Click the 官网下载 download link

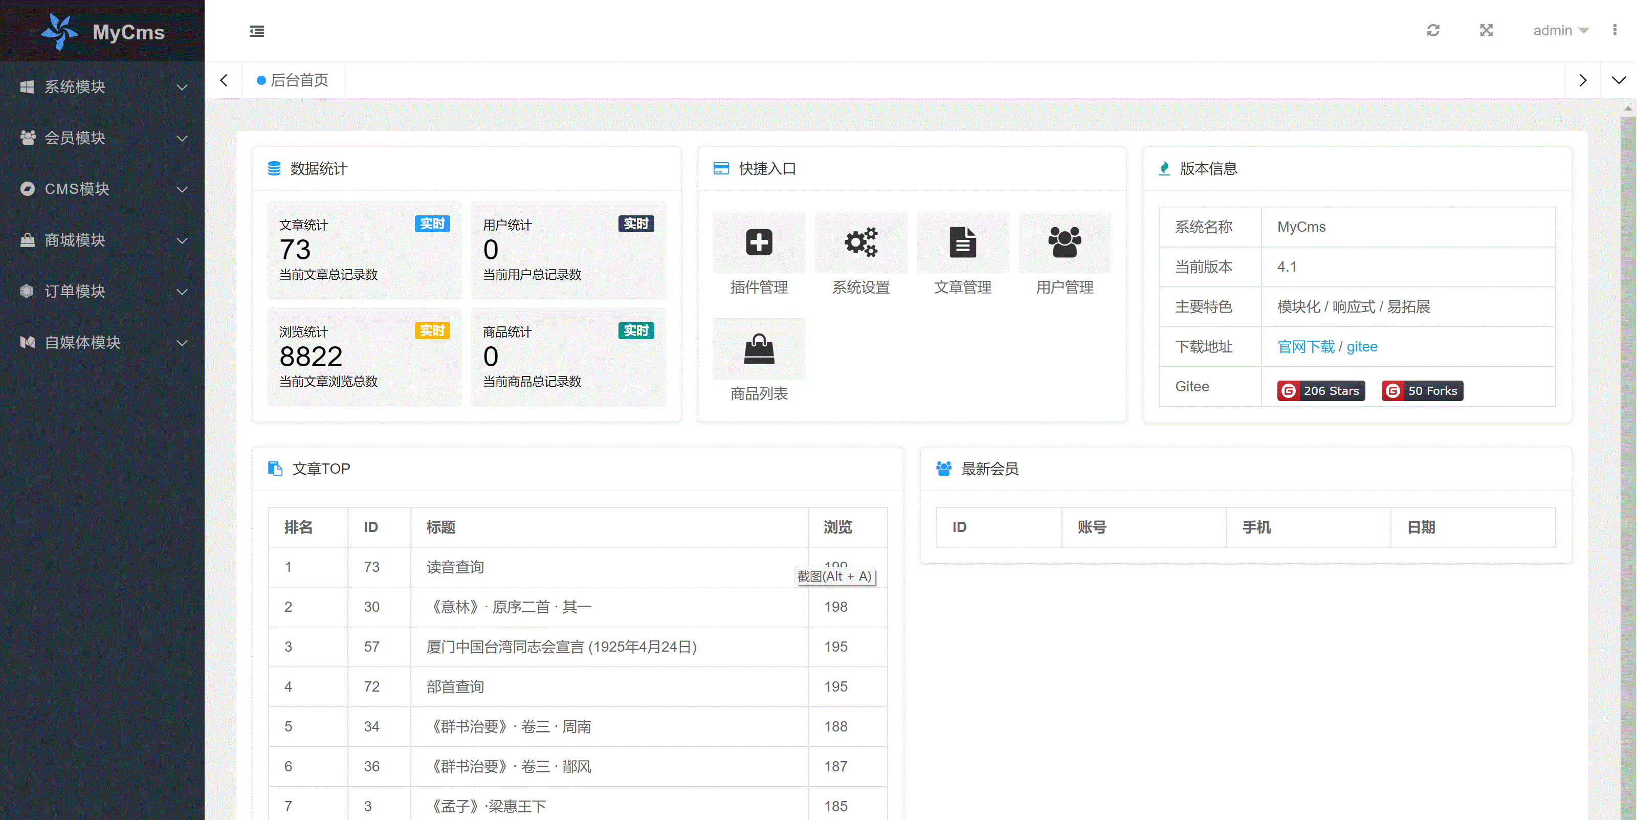1306,346
